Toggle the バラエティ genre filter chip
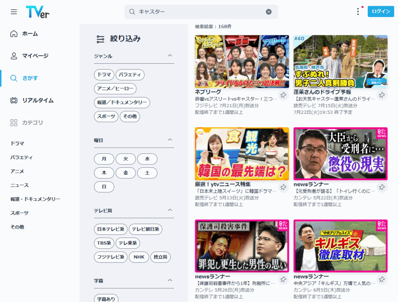The height and width of the screenshot is (302, 398). (x=130, y=75)
